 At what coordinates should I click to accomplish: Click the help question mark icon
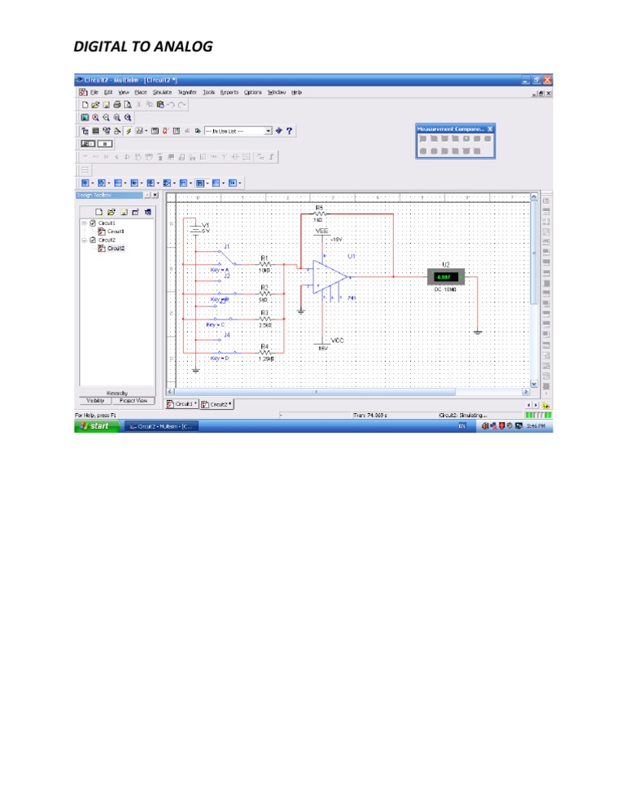pos(289,130)
